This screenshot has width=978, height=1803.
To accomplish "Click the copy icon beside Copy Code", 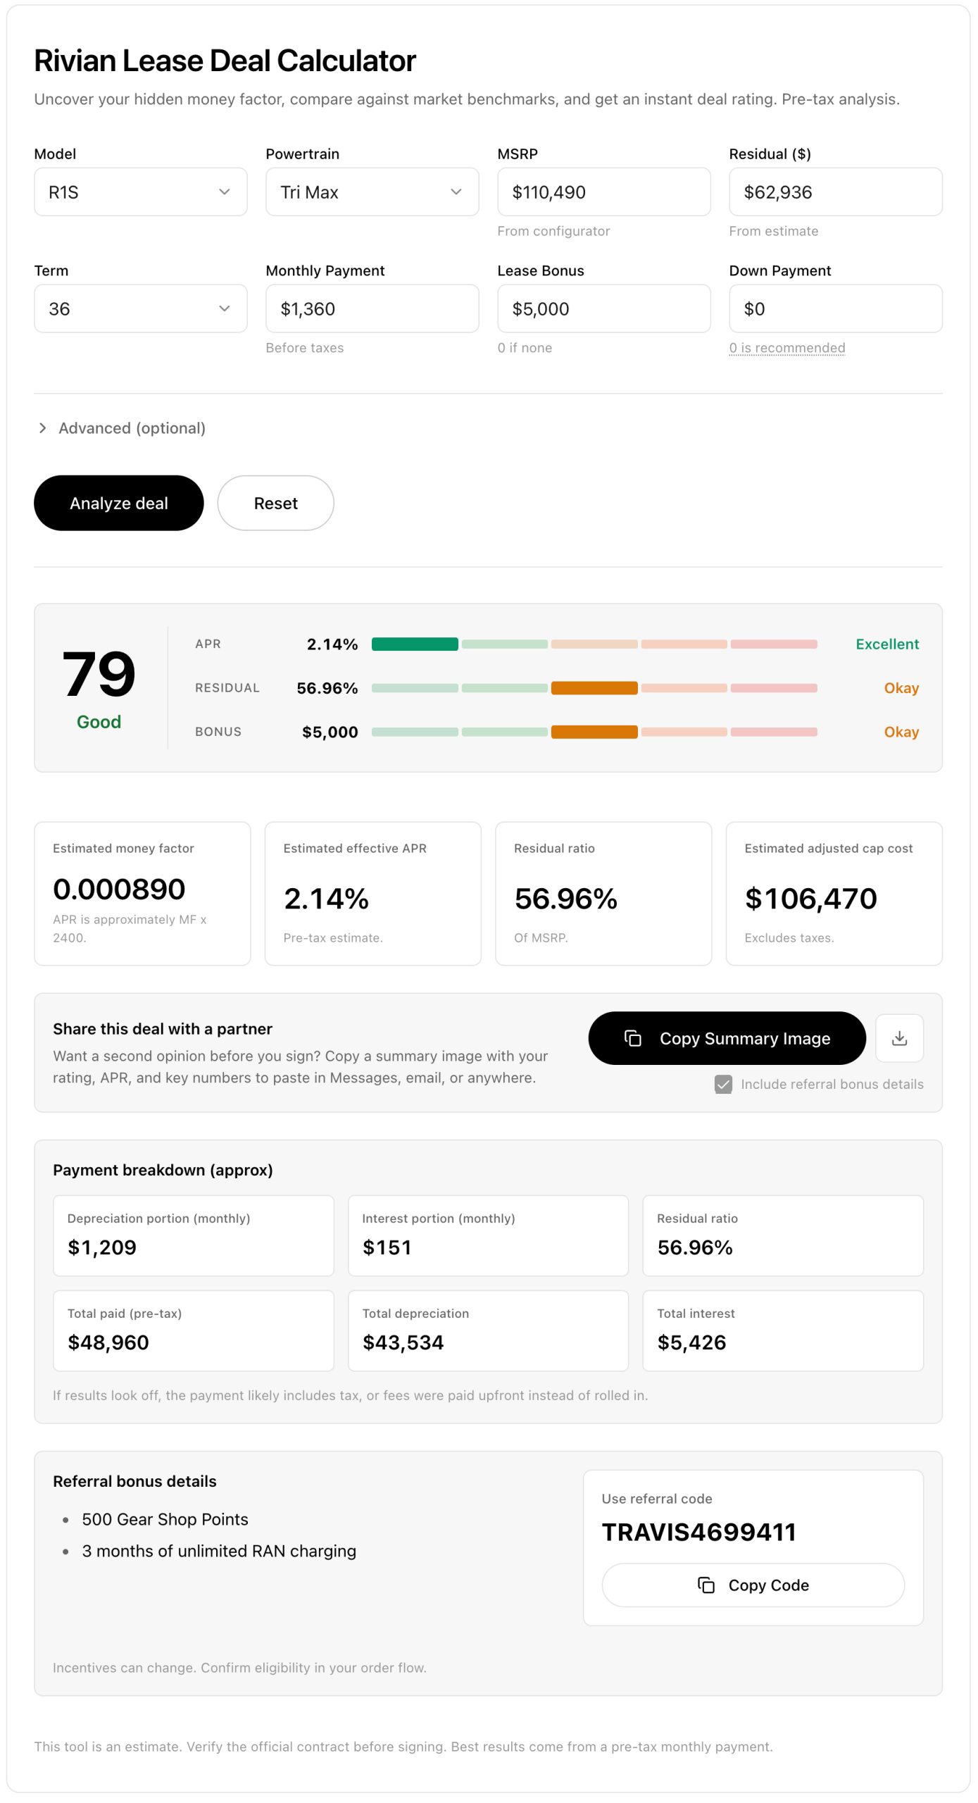I will click(706, 1585).
